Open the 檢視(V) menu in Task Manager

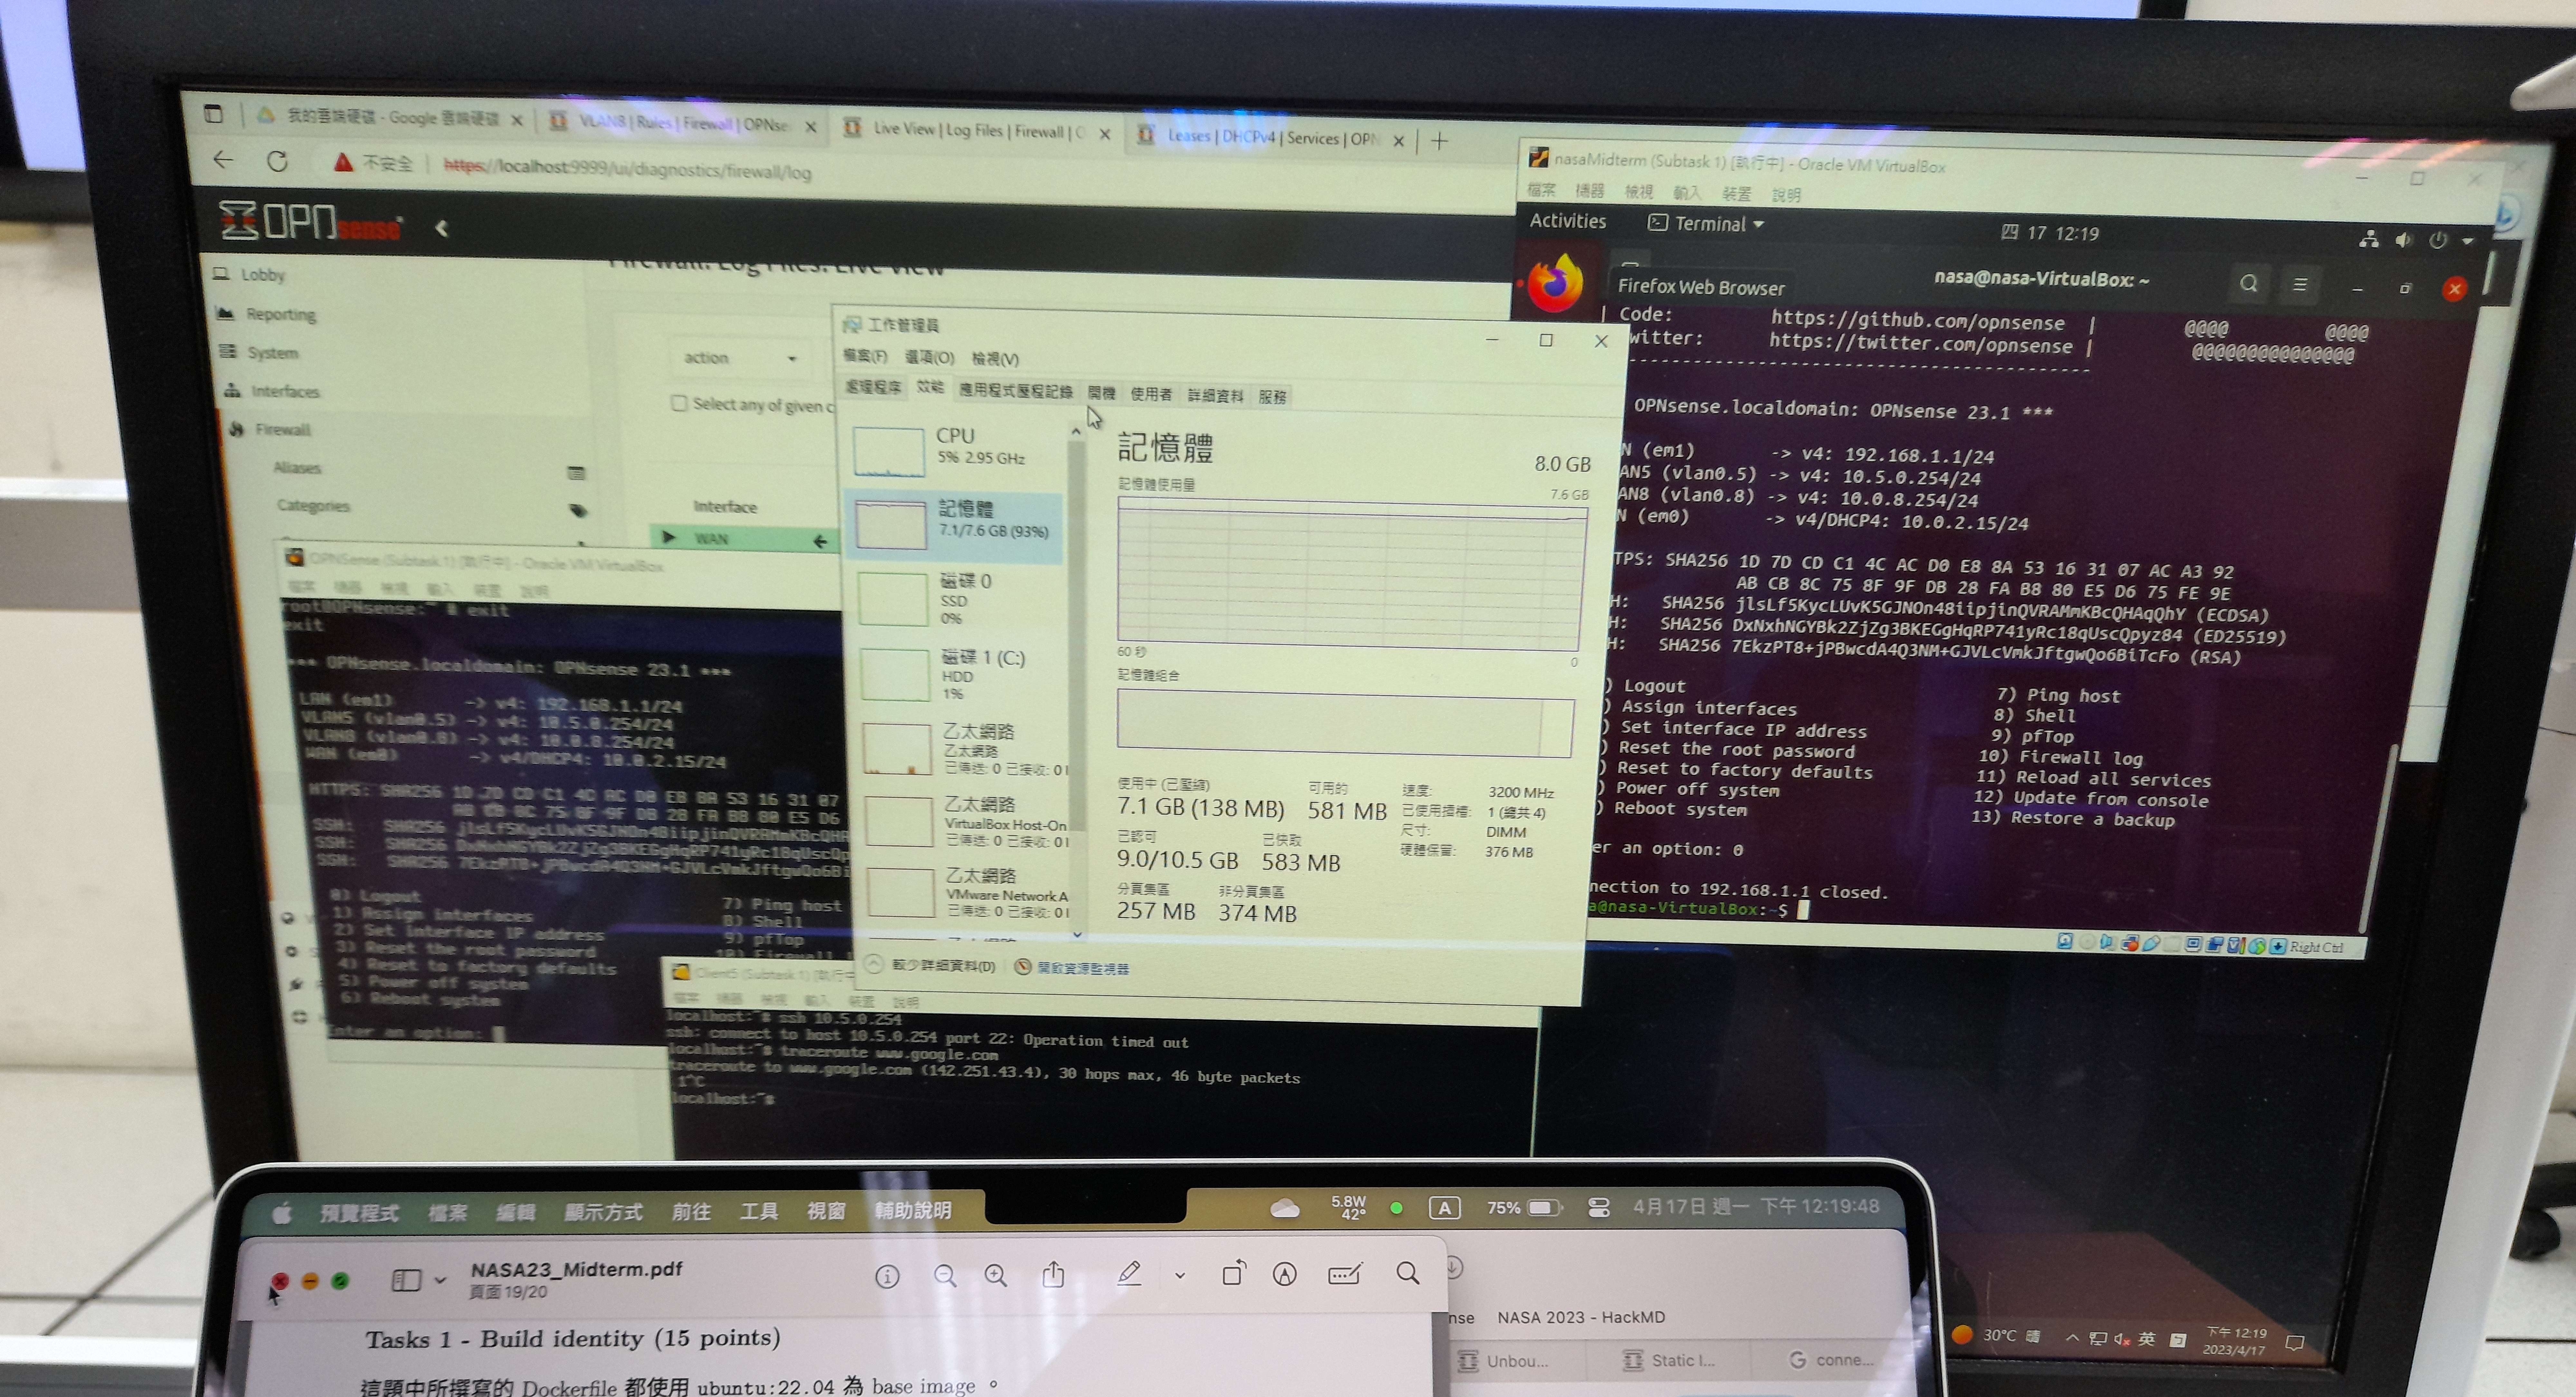[995, 359]
